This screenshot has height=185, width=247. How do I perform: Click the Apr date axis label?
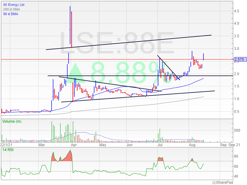[74, 145]
